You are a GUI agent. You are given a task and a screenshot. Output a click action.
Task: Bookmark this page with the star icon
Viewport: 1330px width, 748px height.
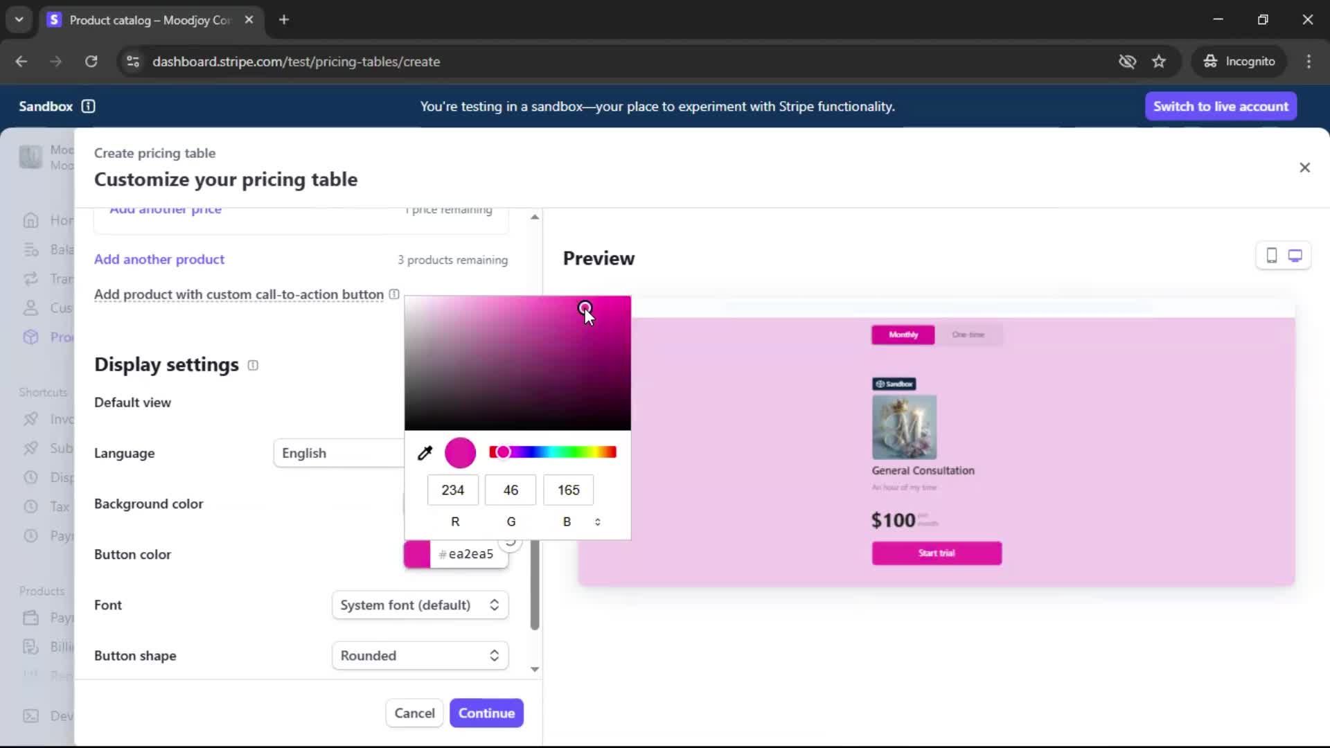click(x=1158, y=62)
